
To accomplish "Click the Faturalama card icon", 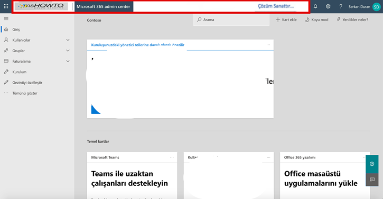I will coord(6,61).
